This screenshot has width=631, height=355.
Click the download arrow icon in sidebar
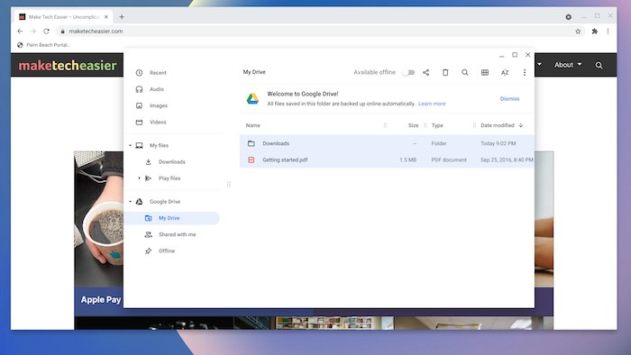pyautogui.click(x=148, y=162)
